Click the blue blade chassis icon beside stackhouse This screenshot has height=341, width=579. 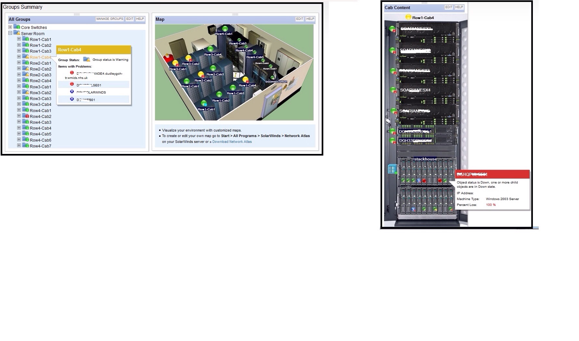click(392, 169)
